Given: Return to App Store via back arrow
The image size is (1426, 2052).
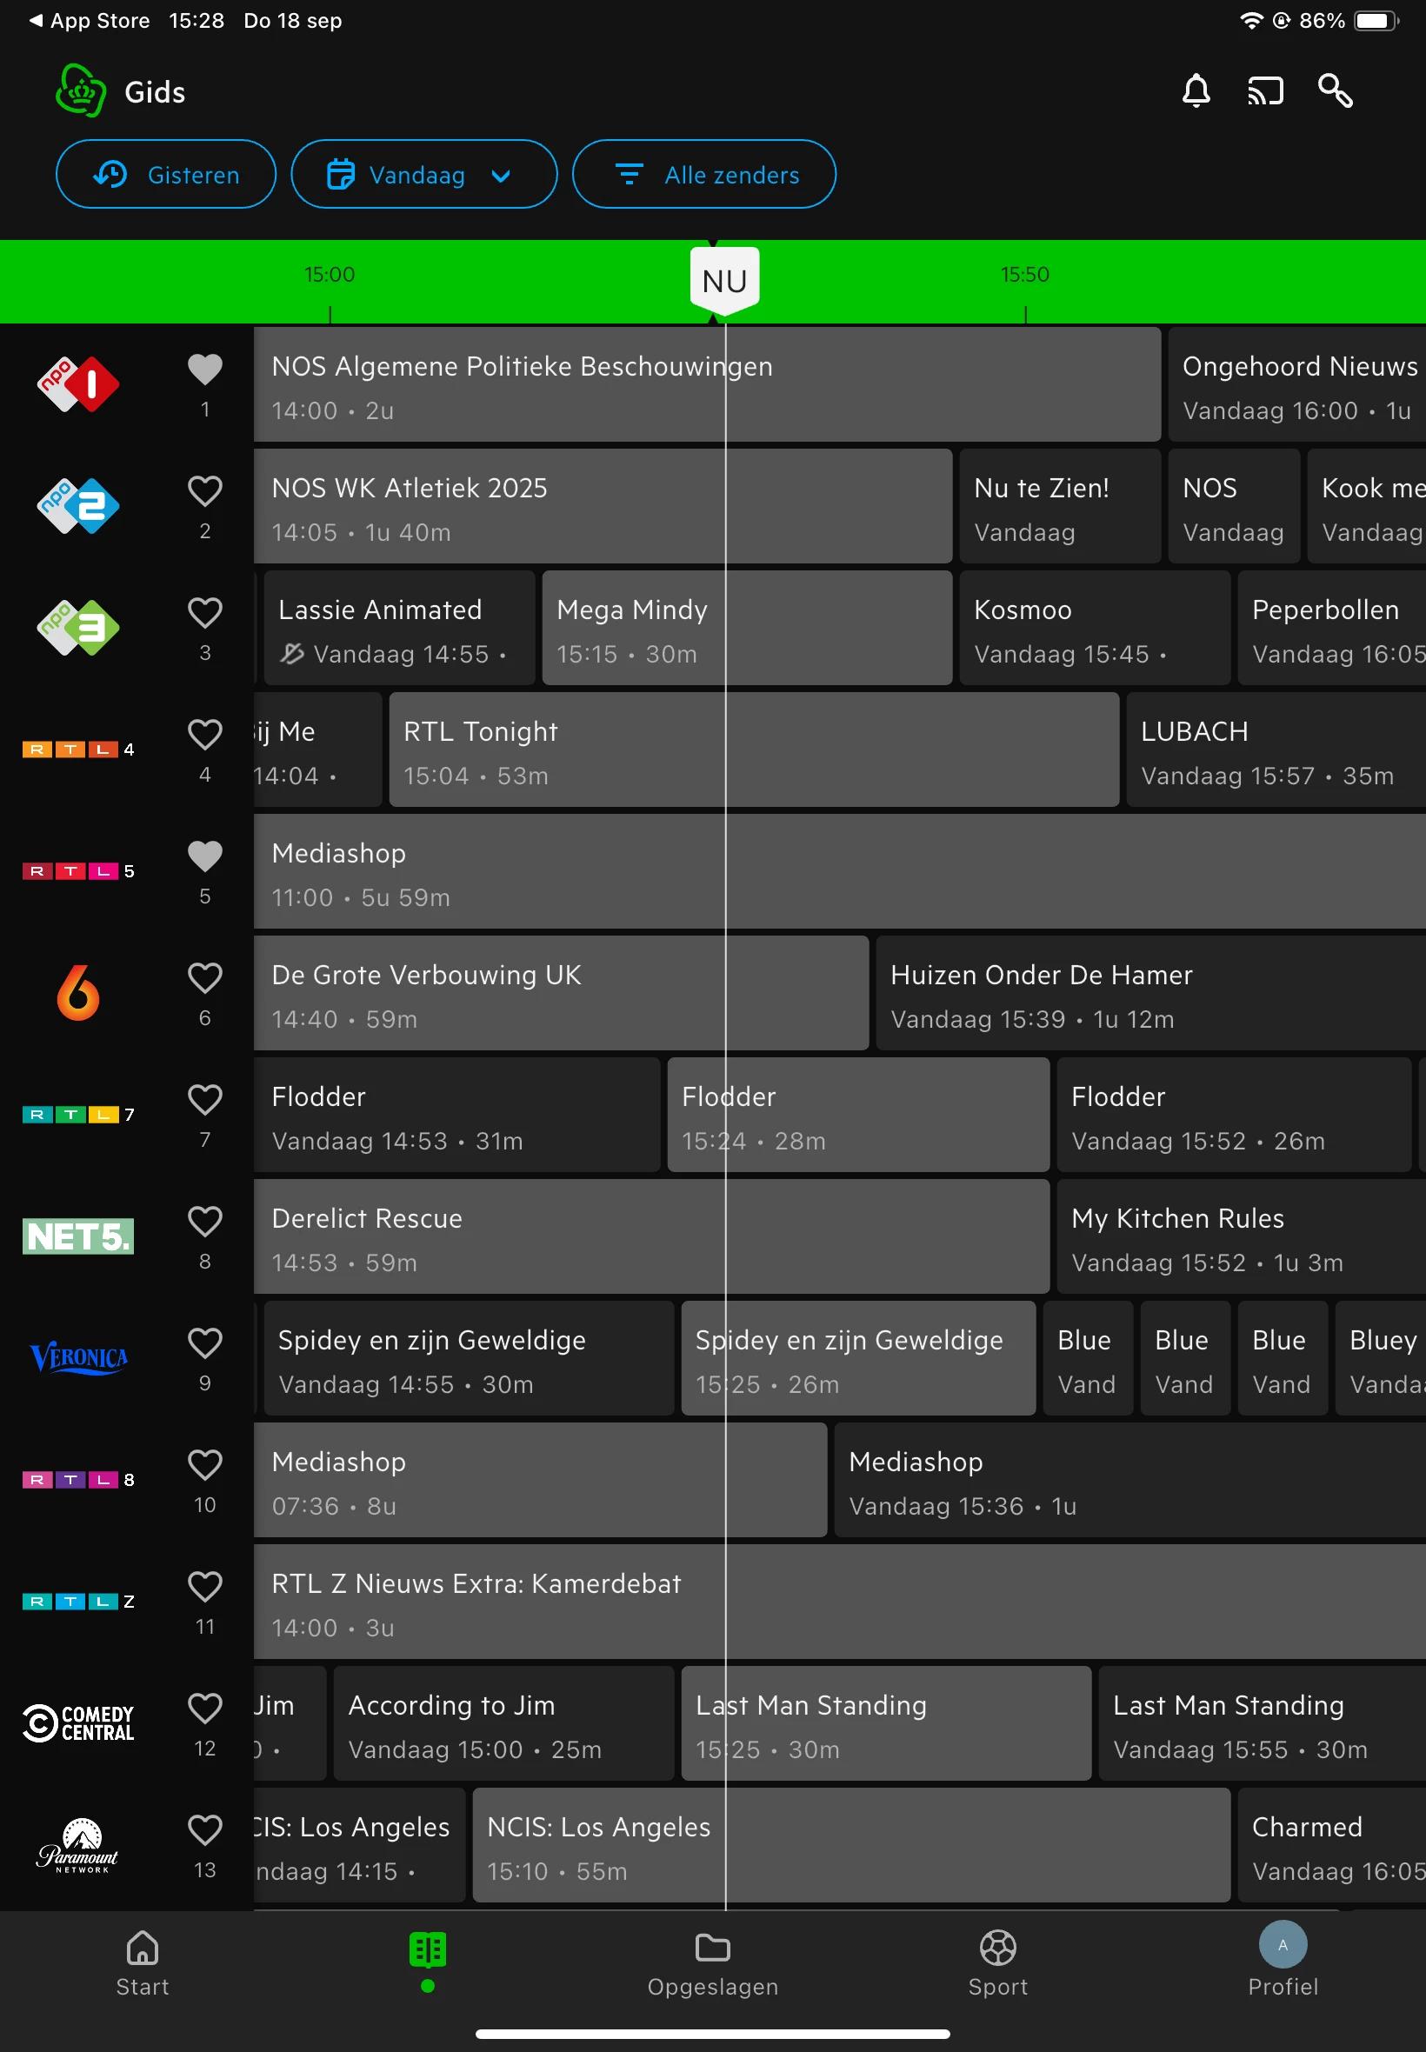Looking at the screenshot, I should (90, 21).
